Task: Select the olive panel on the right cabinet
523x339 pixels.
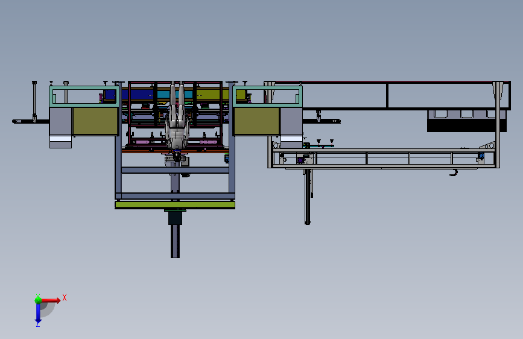Action: pyautogui.click(x=256, y=121)
